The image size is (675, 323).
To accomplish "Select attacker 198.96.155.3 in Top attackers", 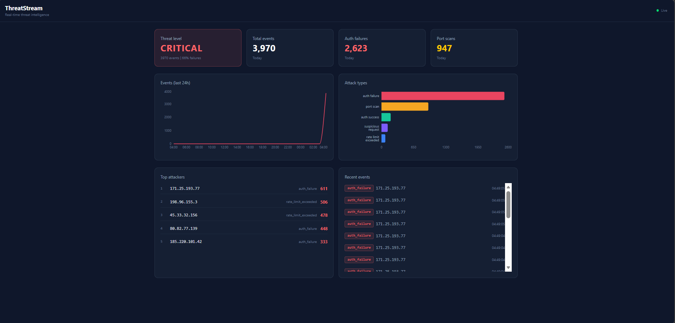I will pos(183,202).
